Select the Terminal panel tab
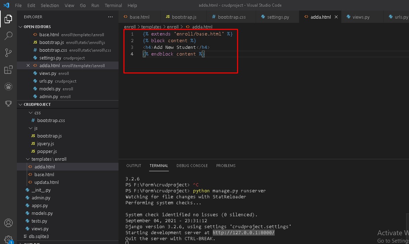This screenshot has height=244, width=409. point(159,166)
